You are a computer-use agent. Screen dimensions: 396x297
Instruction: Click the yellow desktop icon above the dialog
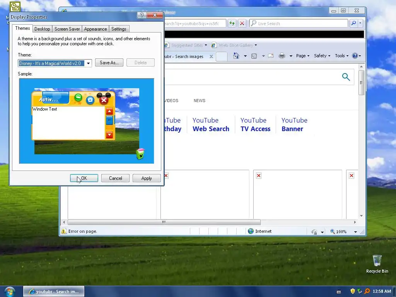coord(15,7)
